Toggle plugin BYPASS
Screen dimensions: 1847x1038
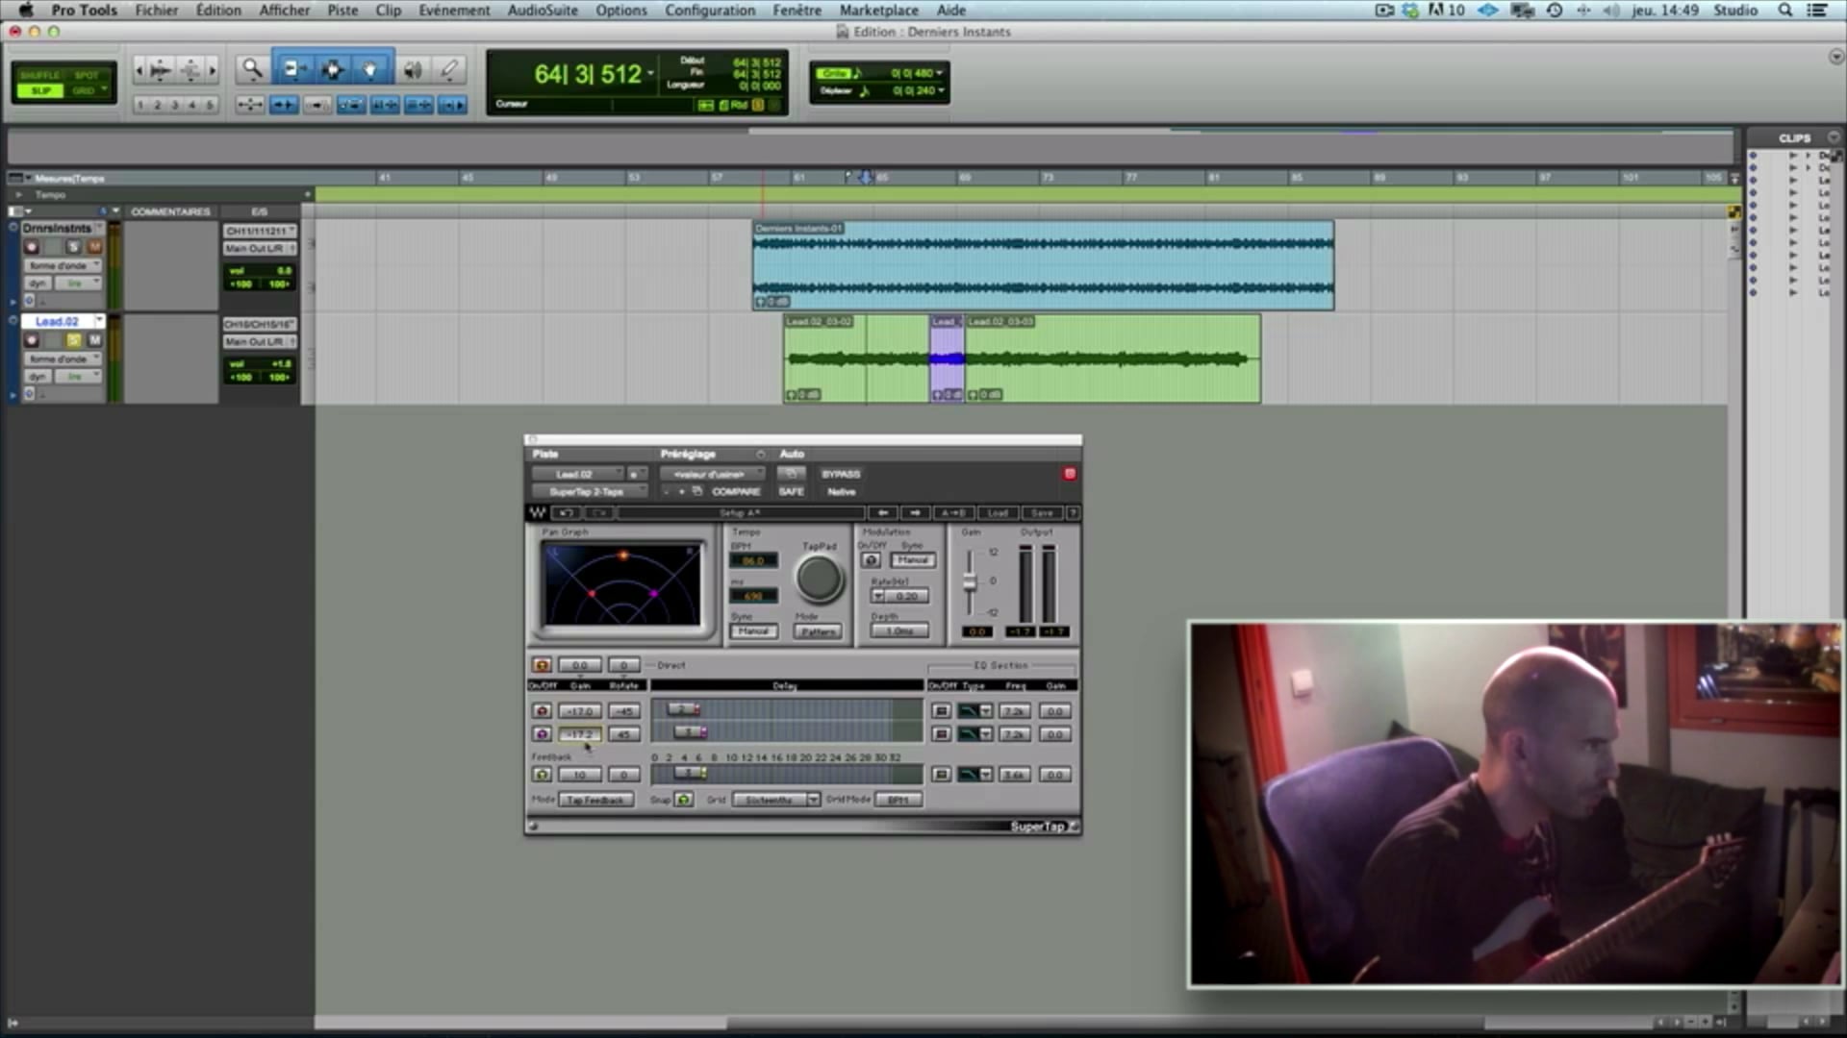pyautogui.click(x=841, y=474)
